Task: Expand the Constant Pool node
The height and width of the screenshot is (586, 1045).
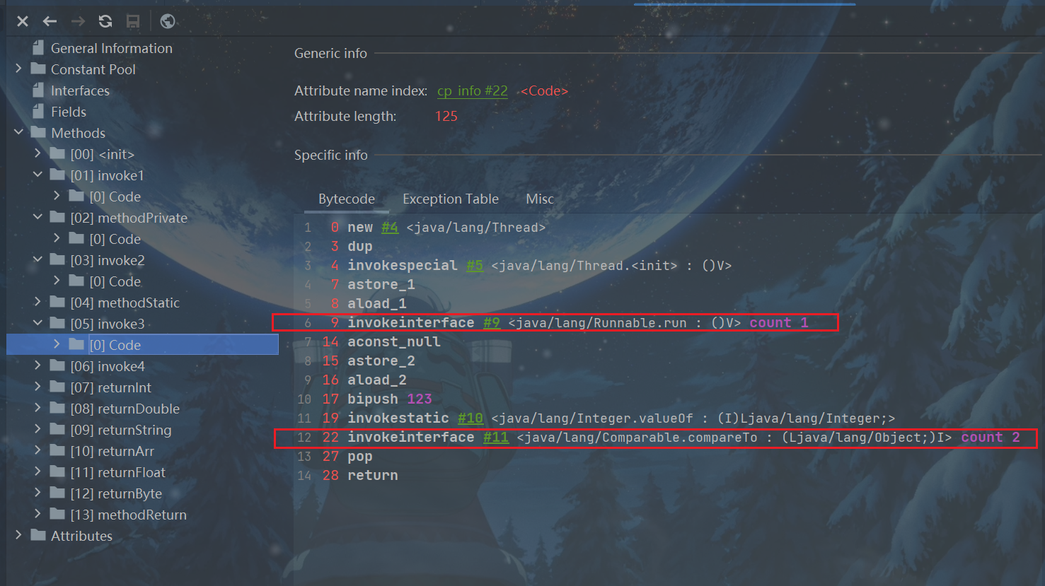Action: (19, 69)
